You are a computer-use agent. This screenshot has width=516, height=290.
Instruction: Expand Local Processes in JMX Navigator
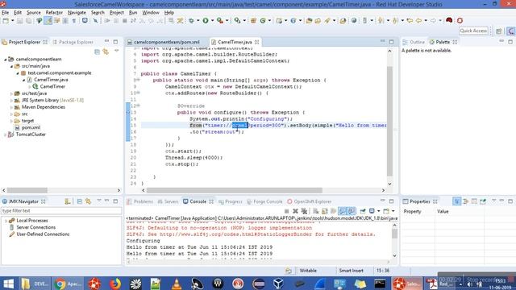click(x=6, y=221)
